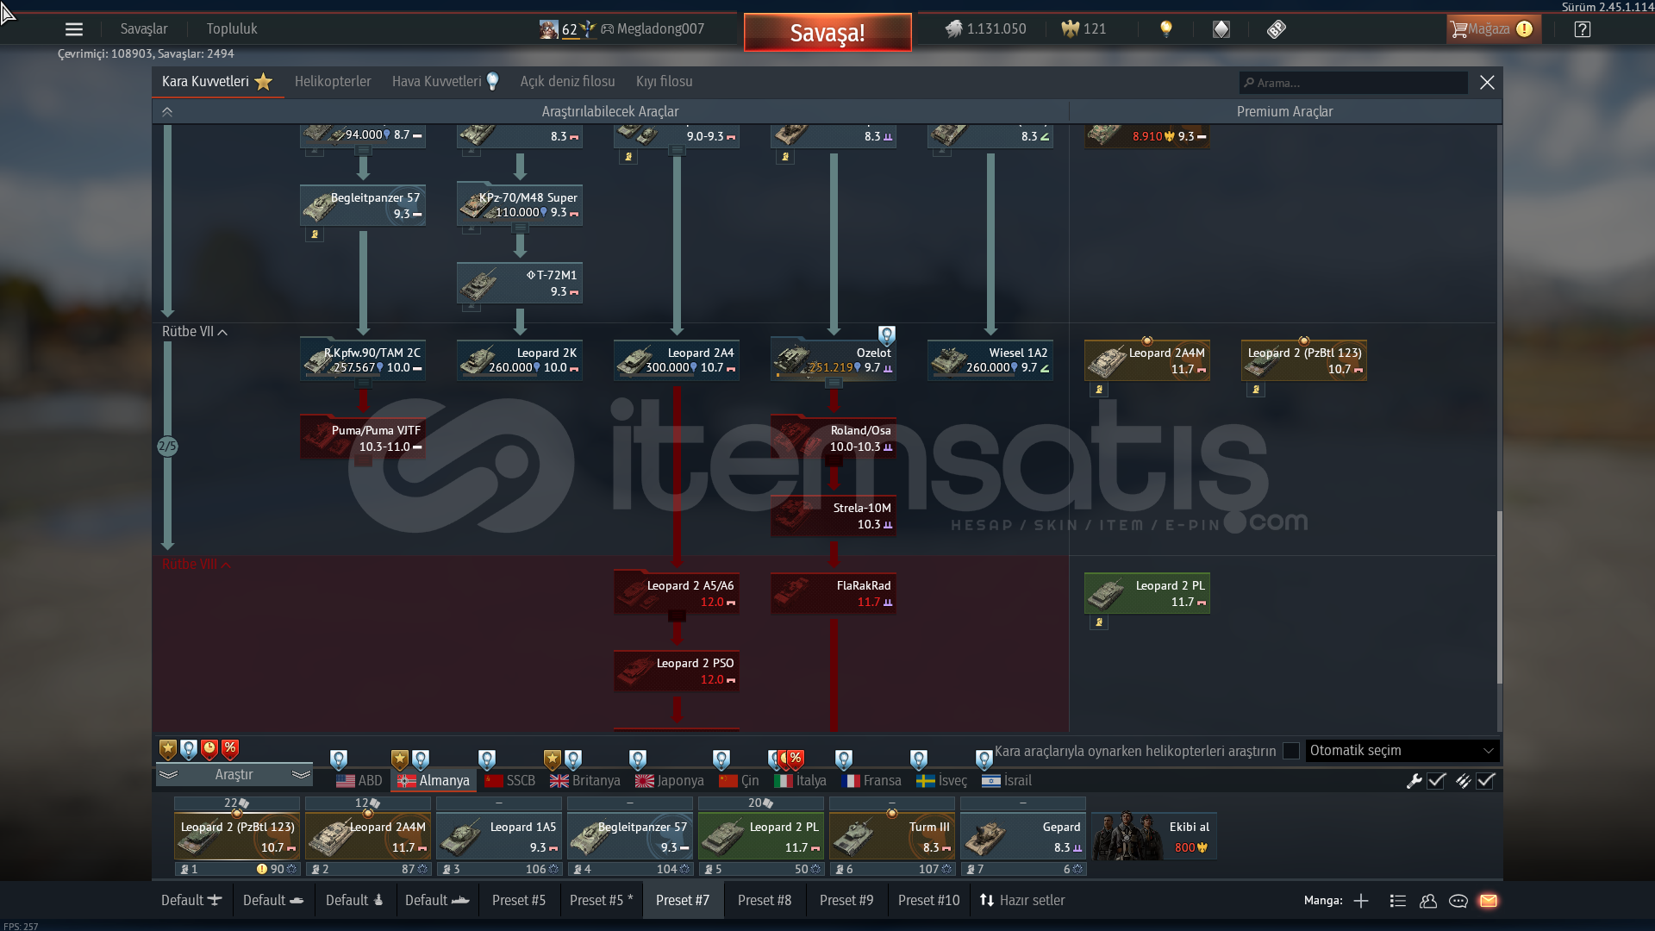Select the SSCB nation tab
Viewport: 1655px width, 931px height.
[x=510, y=781]
